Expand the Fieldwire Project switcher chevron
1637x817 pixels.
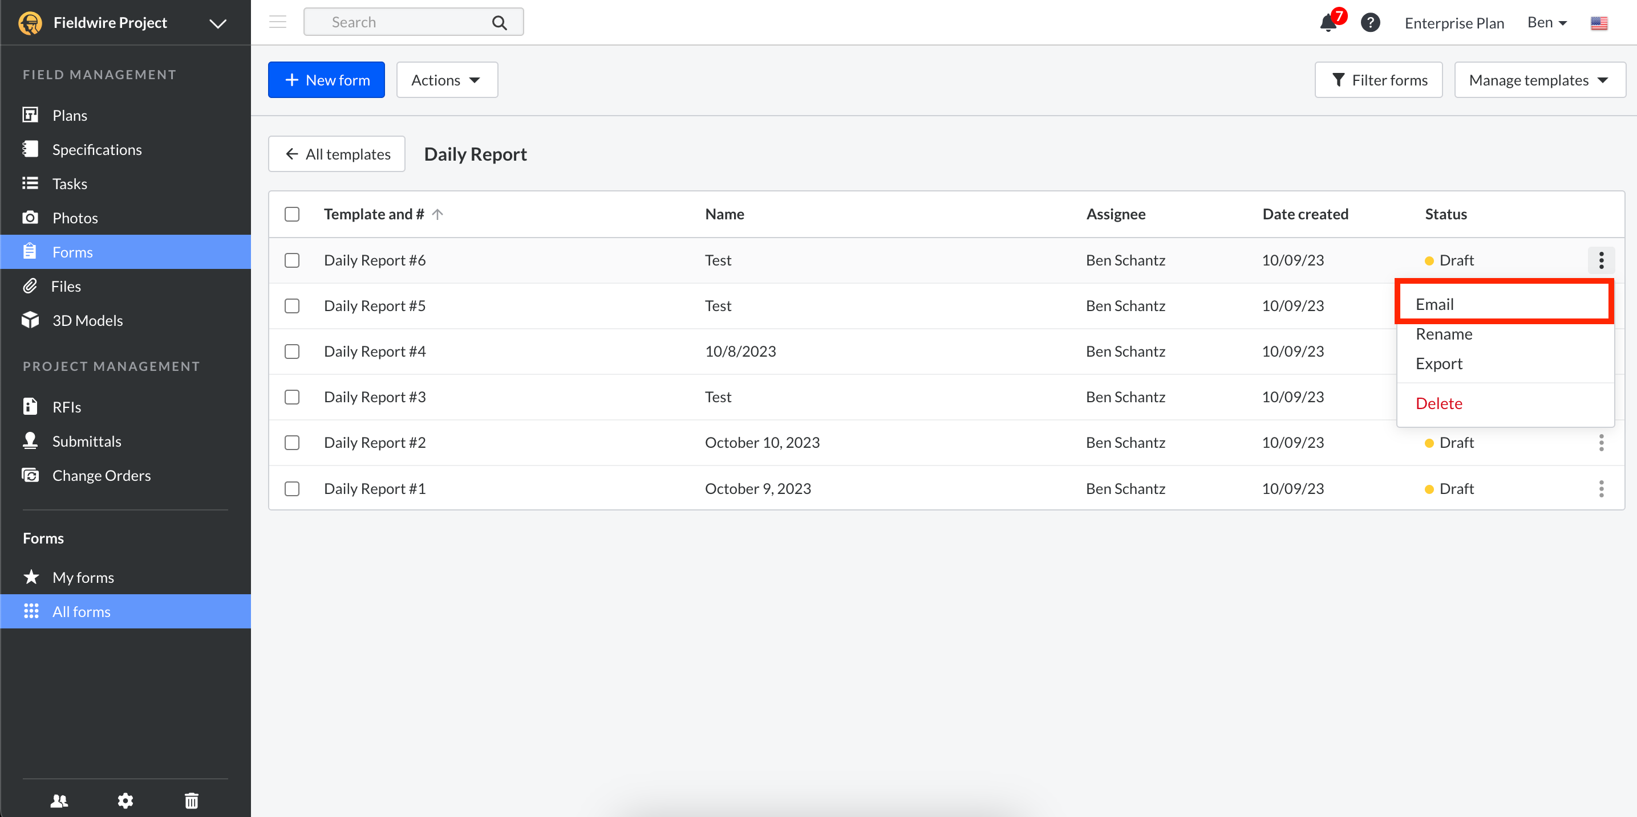[x=218, y=23]
